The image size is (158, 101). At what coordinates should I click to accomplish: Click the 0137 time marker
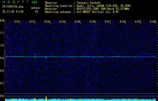coord(108,21)
